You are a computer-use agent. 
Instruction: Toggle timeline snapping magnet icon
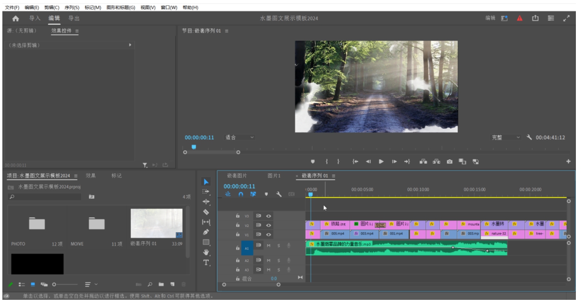coord(241,194)
